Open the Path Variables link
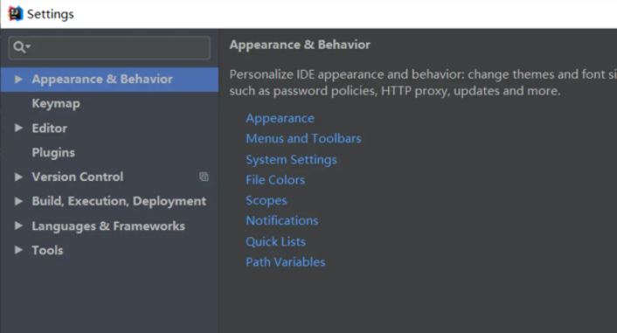 (x=285, y=261)
